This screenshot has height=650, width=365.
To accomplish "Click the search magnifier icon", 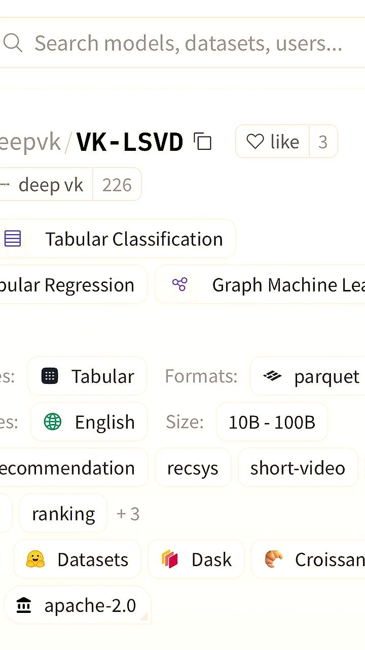I will click(x=13, y=43).
